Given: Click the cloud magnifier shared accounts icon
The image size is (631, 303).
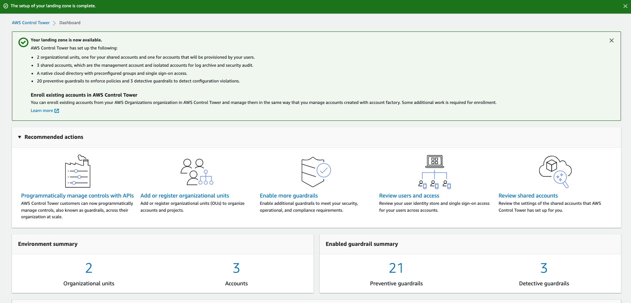Looking at the screenshot, I should 555,171.
